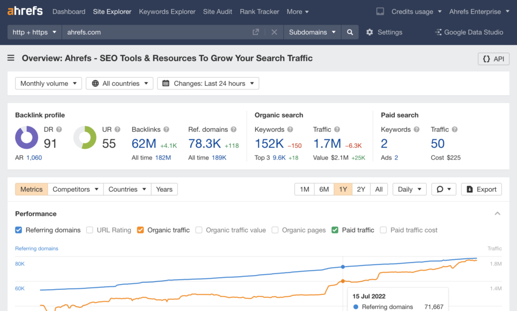Viewport: 517px width, 311px height.
Task: Open Backlinks 62M link
Action: [x=144, y=143]
